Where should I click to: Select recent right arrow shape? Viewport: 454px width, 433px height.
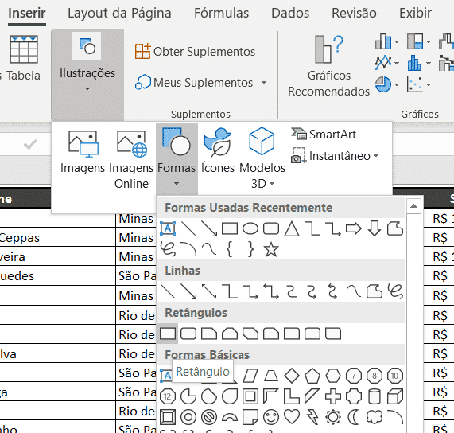click(x=354, y=228)
